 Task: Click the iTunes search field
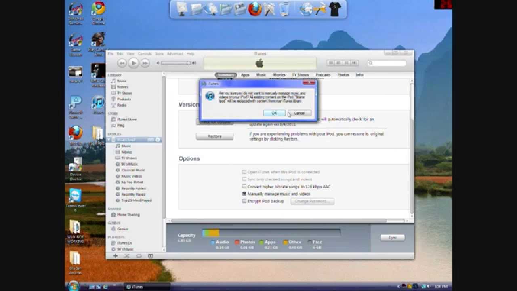coord(387,63)
